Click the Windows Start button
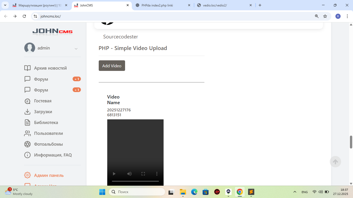The height and width of the screenshot is (198, 353). [102, 192]
